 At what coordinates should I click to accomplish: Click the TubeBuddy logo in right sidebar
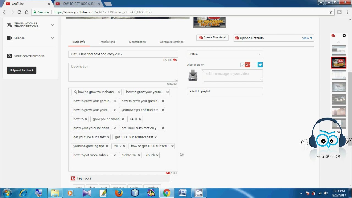tap(333, 36)
